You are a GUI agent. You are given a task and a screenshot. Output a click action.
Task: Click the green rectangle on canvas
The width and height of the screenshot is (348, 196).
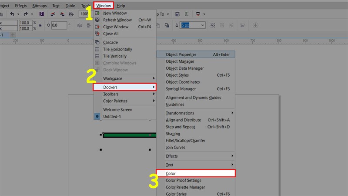click(129, 135)
